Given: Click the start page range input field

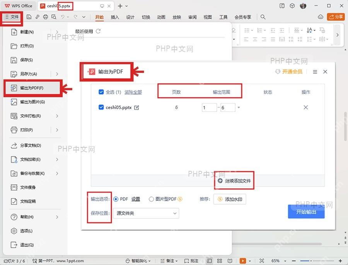Looking at the screenshot, I should [209, 108].
